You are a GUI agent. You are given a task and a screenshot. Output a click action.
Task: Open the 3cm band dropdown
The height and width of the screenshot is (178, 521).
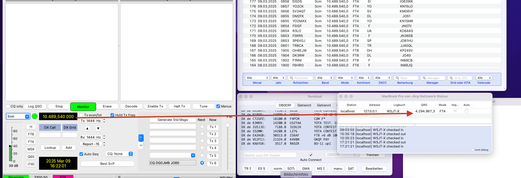[18, 117]
